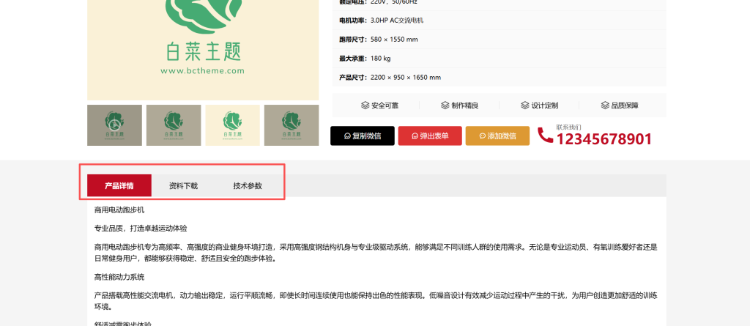Select the highlighted cream-colored gallery thumbnail

[232, 125]
